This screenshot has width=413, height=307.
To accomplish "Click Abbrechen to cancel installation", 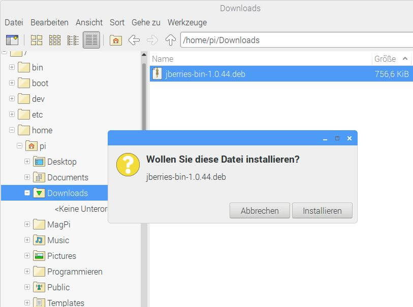I will pyautogui.click(x=260, y=211).
